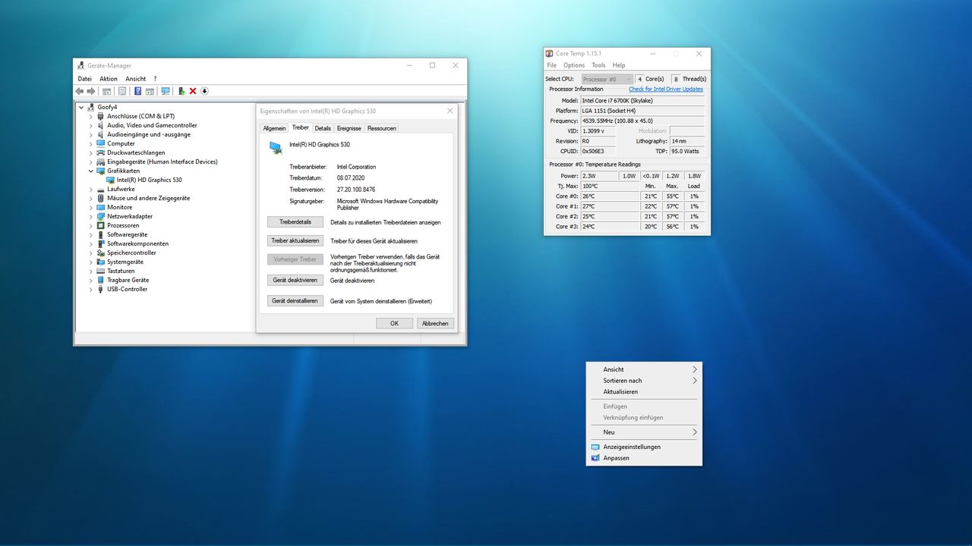Expand the Tragbare Geräte category

coord(91,280)
